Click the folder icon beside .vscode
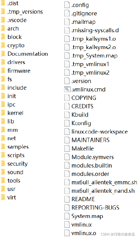The image size is (140, 239). pos(3,20)
